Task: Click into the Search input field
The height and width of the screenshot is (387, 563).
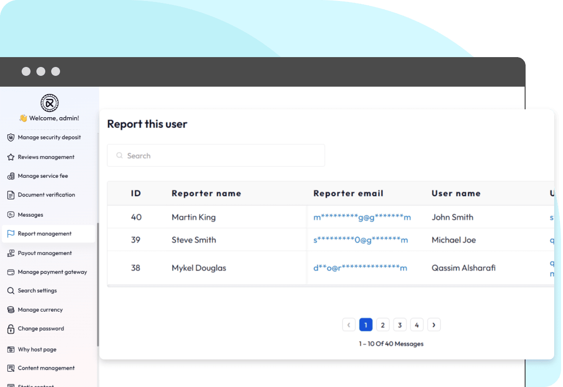Action: coord(216,156)
